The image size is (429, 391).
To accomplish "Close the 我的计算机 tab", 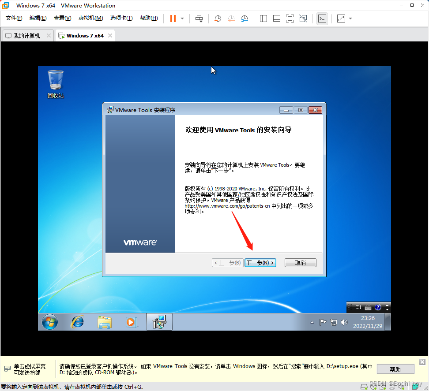I will coord(49,36).
